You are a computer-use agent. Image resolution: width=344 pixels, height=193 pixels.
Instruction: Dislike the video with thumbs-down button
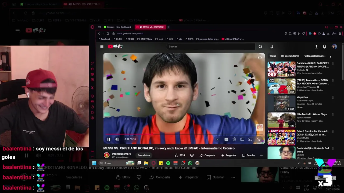tap(192, 155)
